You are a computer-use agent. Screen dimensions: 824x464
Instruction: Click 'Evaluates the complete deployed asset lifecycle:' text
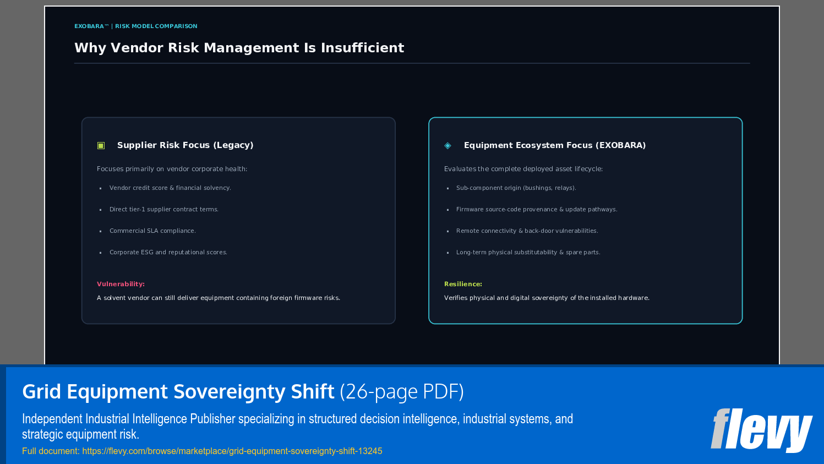pos(523,169)
